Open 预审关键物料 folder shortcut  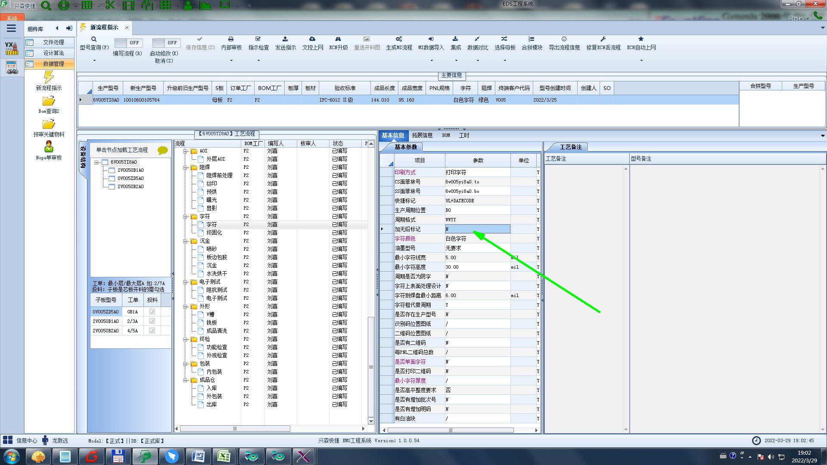49,124
